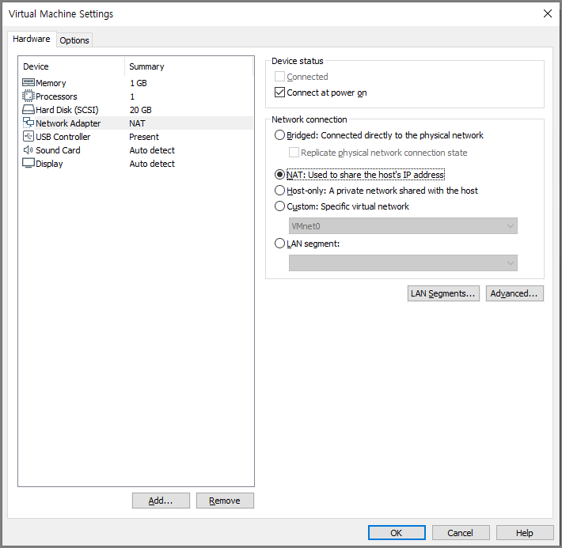Click the Display monitor icon
562x548 pixels.
(x=28, y=163)
